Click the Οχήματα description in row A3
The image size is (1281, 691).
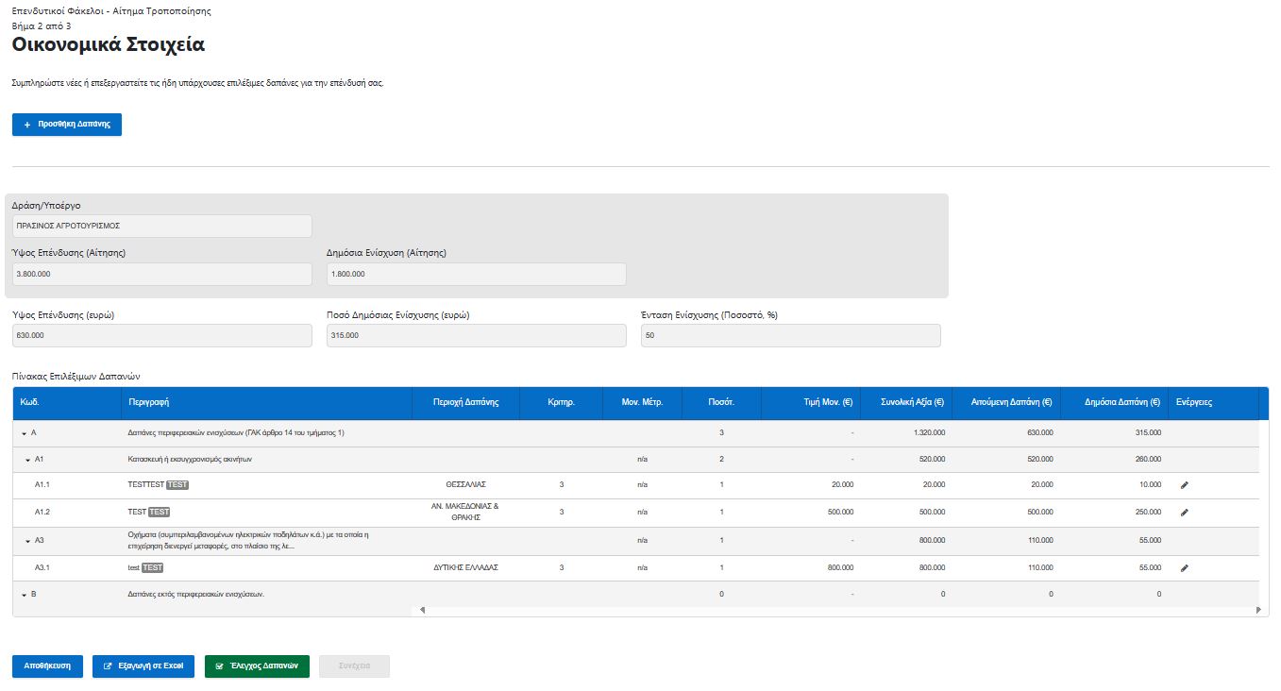click(x=247, y=540)
